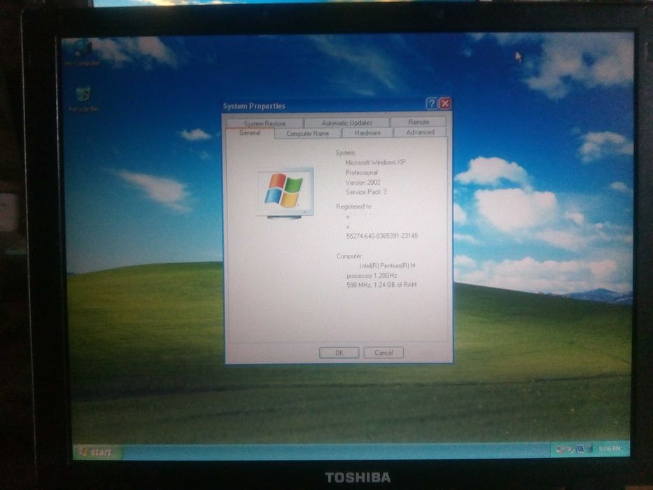Open the My Computer desktop icon

[83, 52]
